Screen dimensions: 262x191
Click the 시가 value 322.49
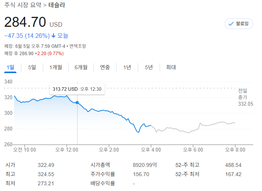[46, 165]
